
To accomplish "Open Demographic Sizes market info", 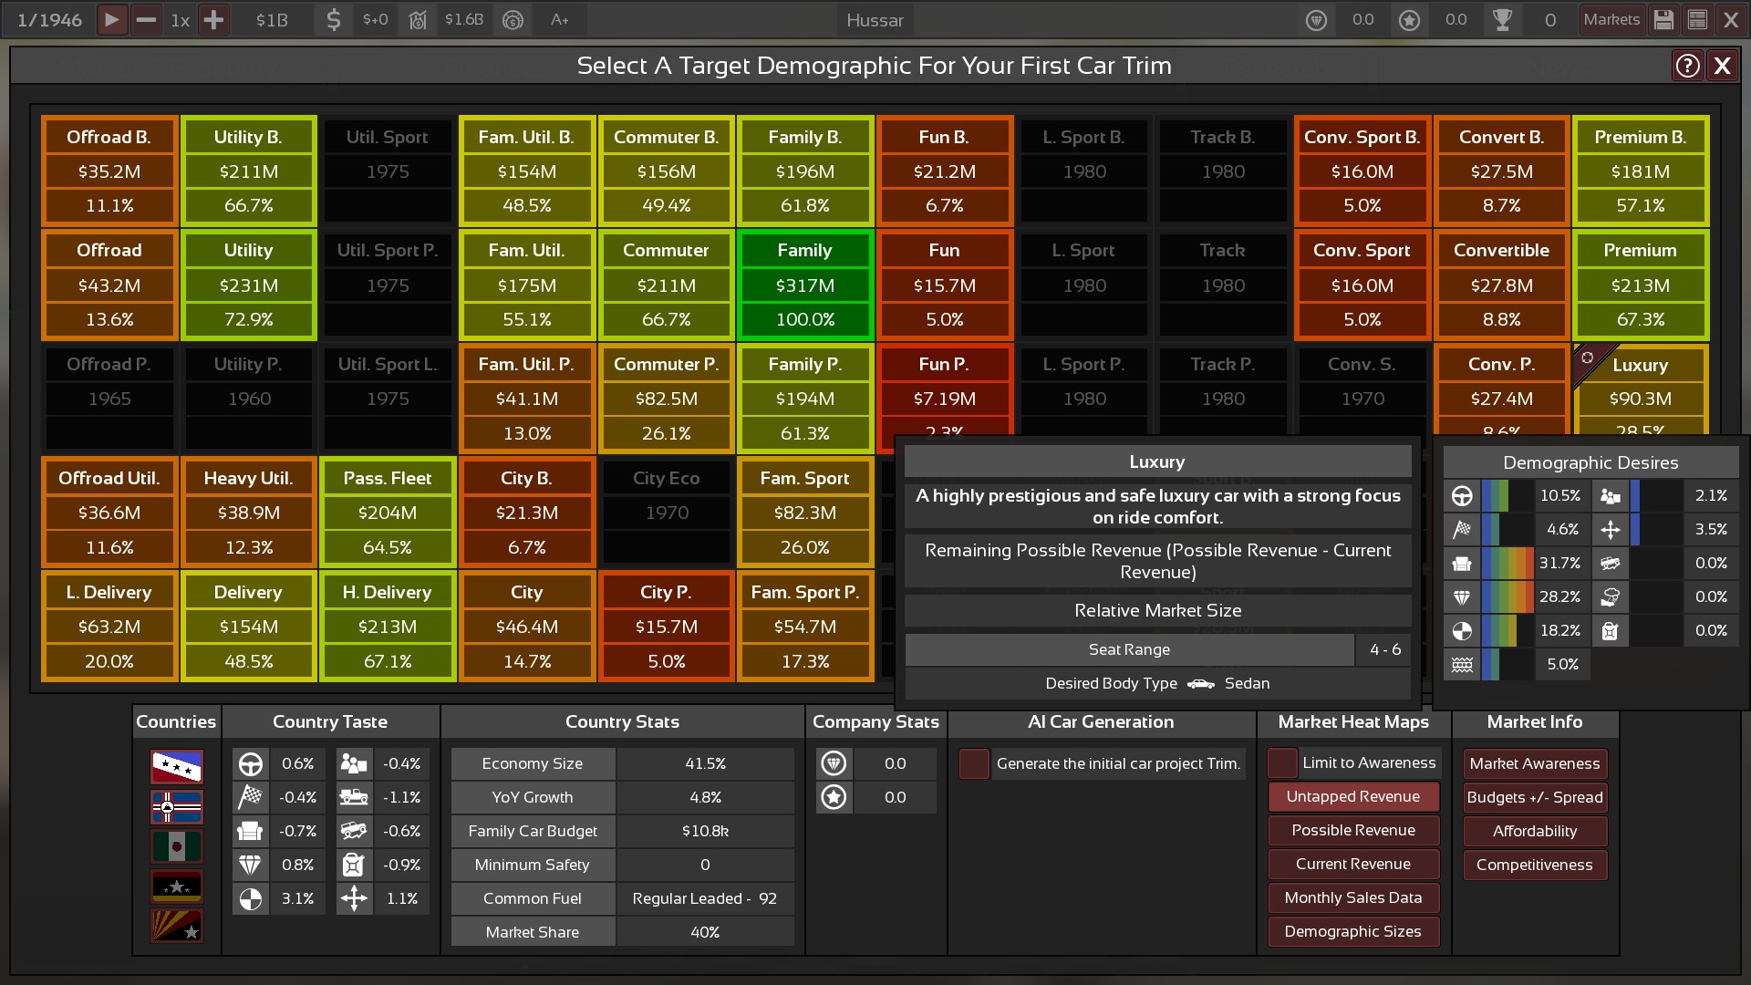I will pos(1352,931).
